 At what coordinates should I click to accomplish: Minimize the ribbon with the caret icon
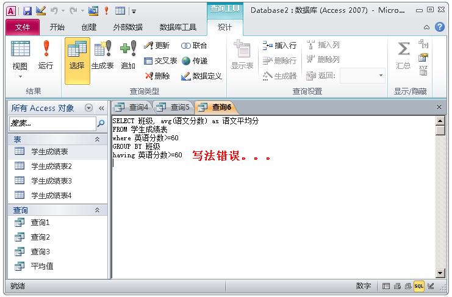point(426,27)
